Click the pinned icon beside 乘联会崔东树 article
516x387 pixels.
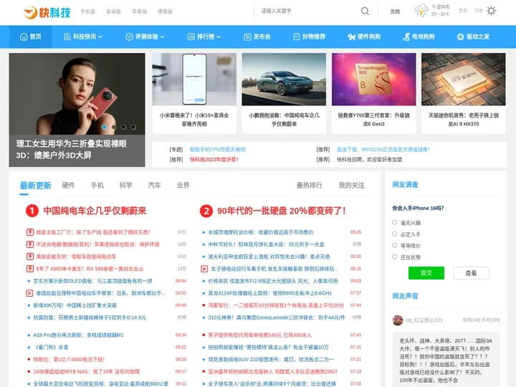point(29,257)
